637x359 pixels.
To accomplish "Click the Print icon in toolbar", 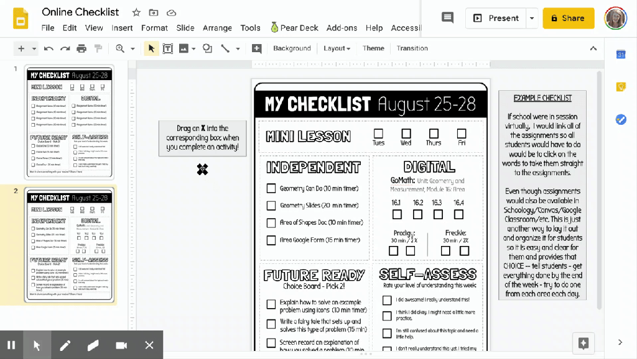I will pyautogui.click(x=81, y=48).
